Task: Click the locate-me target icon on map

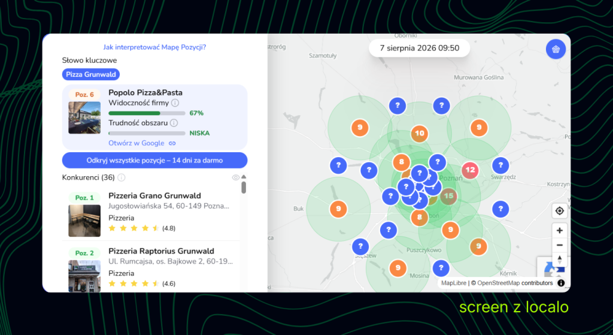Action: click(x=560, y=211)
